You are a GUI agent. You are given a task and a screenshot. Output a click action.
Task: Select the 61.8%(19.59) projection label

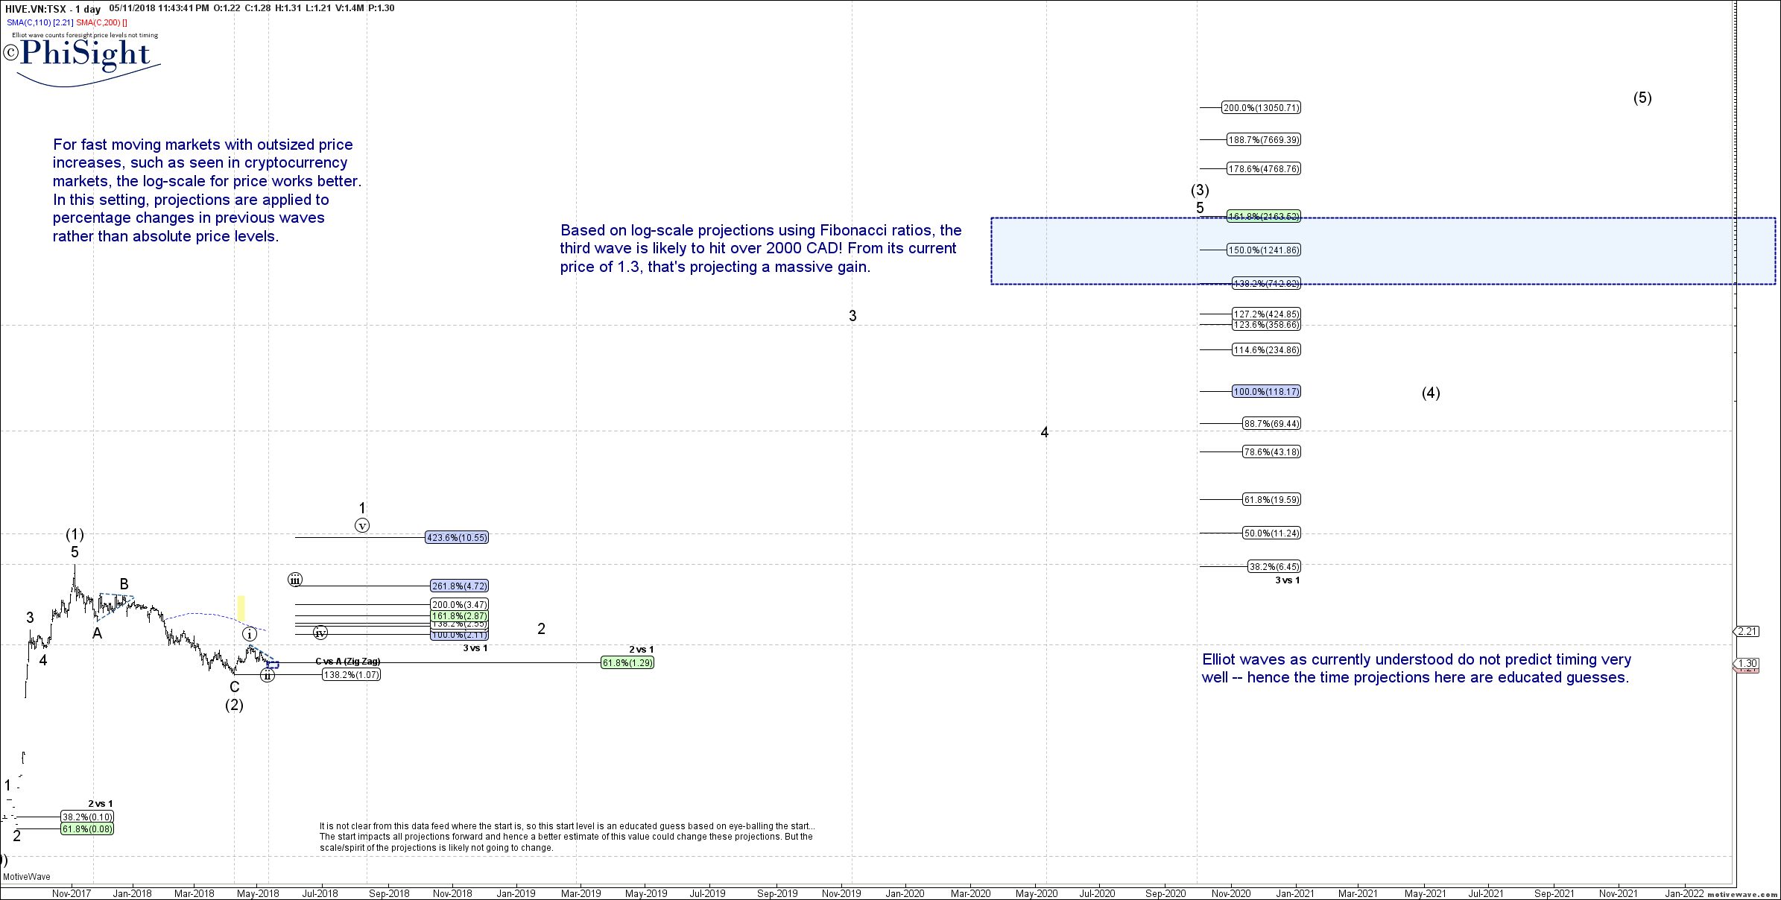1271,500
